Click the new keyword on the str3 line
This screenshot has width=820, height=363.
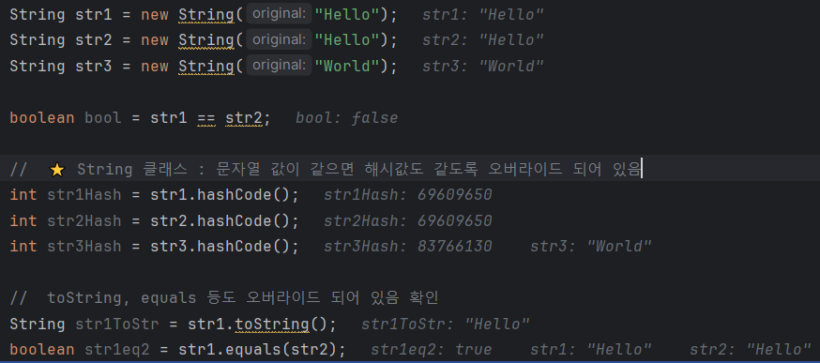click(155, 66)
